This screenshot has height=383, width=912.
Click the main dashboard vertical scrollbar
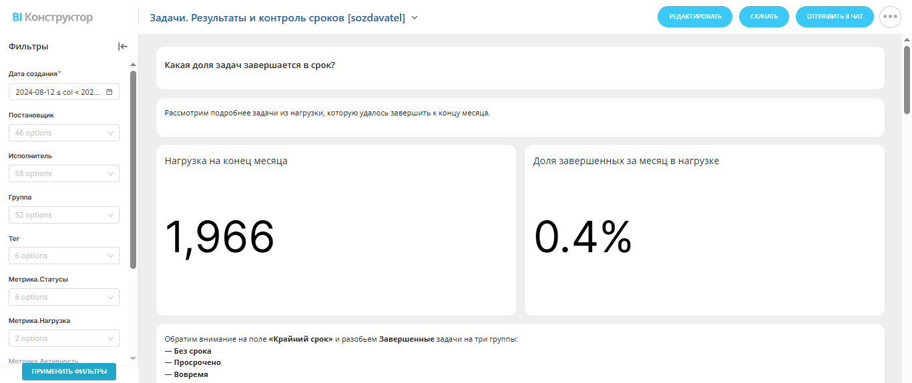point(907,80)
